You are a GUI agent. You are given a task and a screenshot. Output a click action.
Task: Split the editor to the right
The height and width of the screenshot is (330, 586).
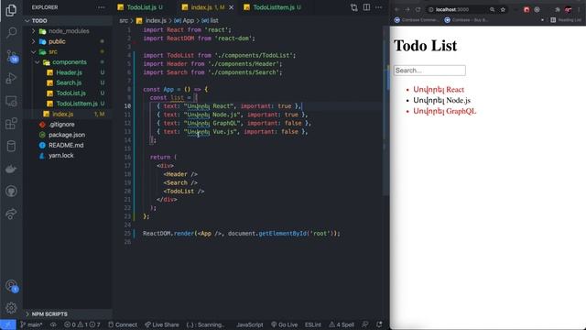(366, 7)
